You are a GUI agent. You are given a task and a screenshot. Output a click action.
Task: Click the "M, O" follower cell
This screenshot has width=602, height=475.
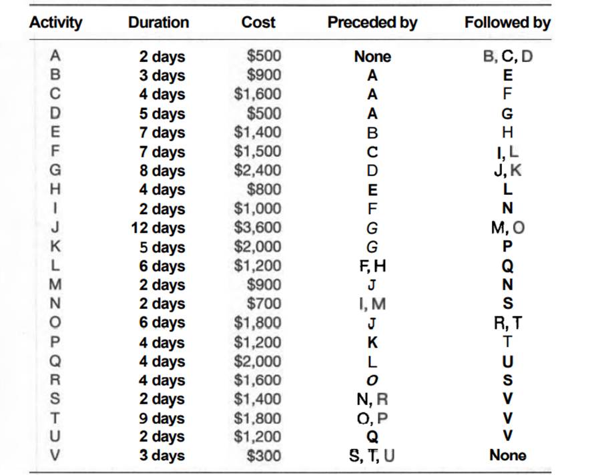click(x=507, y=228)
